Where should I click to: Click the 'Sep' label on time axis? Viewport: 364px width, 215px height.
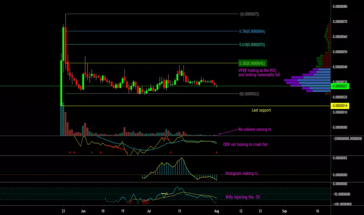tap(284, 211)
